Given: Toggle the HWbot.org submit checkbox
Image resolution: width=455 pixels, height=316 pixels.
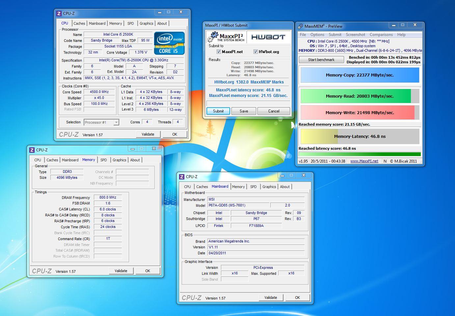Looking at the screenshot, I should (255, 52).
